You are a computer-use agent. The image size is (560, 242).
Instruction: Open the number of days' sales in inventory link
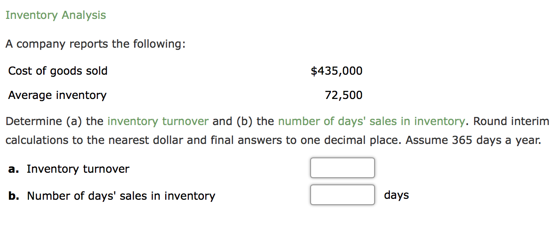click(x=371, y=121)
